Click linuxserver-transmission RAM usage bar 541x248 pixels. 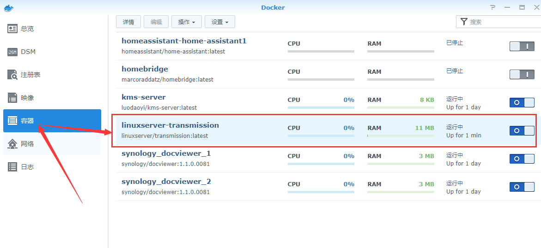[x=401, y=136]
